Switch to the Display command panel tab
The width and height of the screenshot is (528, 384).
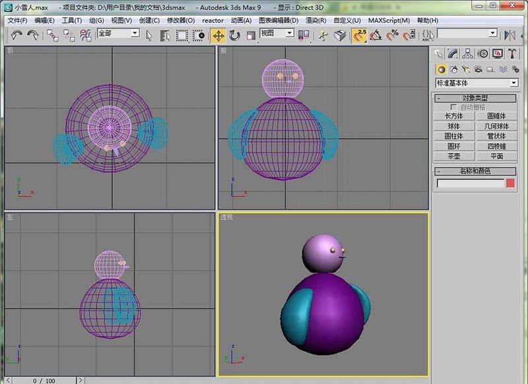click(x=498, y=53)
